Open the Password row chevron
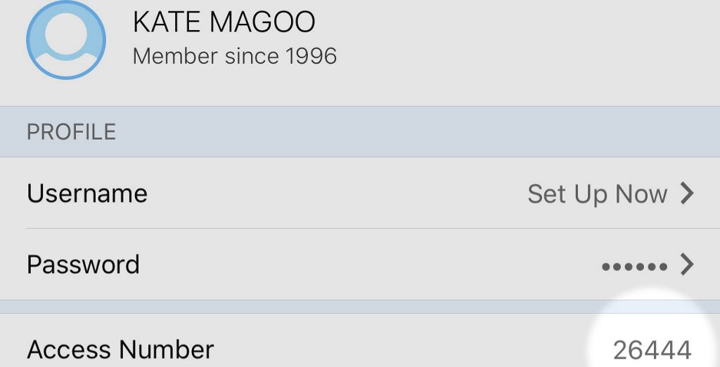 coord(687,265)
